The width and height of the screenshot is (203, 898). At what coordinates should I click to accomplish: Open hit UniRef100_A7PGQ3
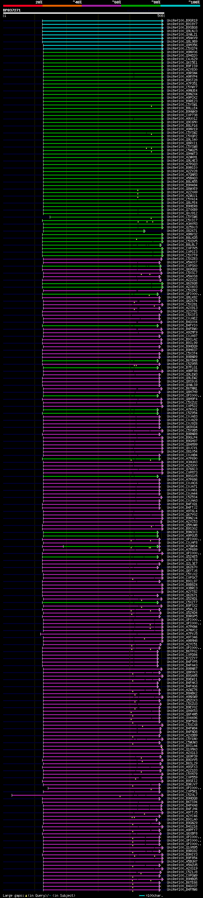[x=182, y=164]
